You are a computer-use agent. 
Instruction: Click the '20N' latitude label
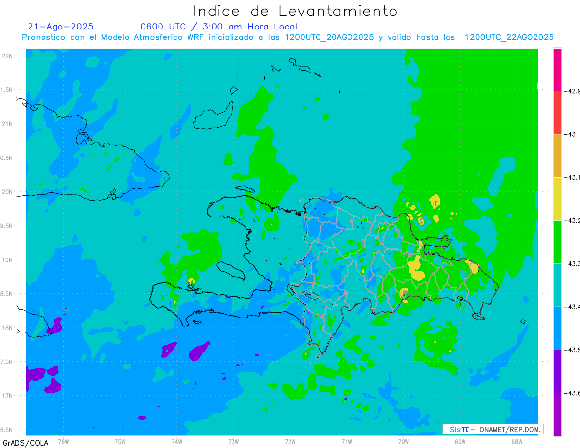coord(8,192)
